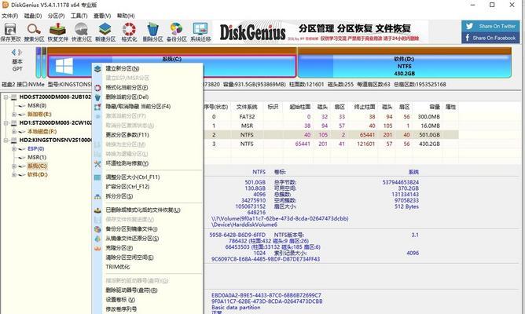The width and height of the screenshot is (525, 314).
Task: Expand the 系统(C:) tree node
Action: point(14,166)
